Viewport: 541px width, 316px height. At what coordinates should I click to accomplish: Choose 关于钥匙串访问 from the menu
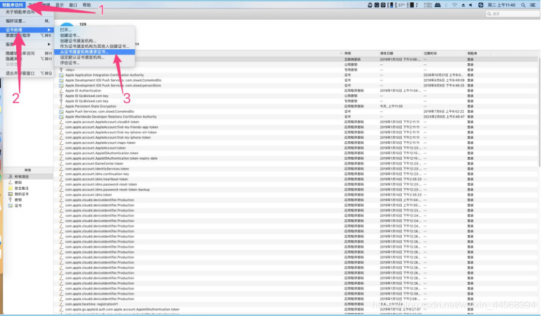click(x=20, y=12)
